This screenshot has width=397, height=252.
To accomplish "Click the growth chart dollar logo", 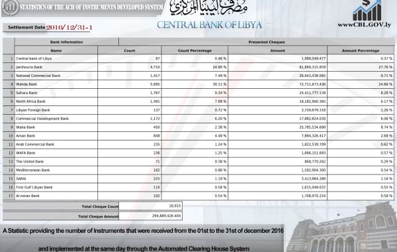I will pos(367,11).
